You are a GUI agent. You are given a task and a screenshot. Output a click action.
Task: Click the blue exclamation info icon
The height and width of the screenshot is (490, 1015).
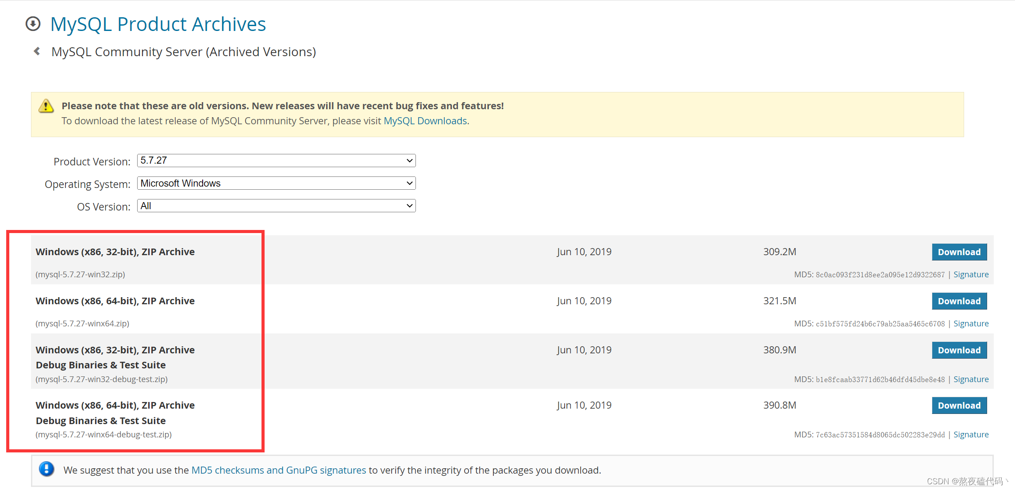(x=46, y=469)
